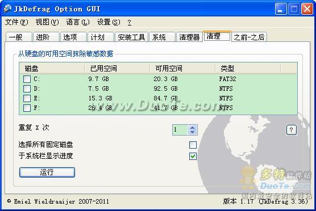Select 7.5 GB used space cell
Viewport: 316px width, 211px height.
[x=99, y=88]
